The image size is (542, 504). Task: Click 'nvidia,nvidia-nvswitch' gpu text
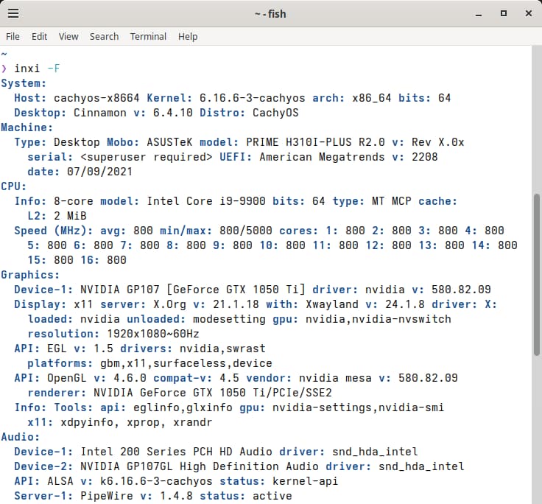tap(379, 319)
